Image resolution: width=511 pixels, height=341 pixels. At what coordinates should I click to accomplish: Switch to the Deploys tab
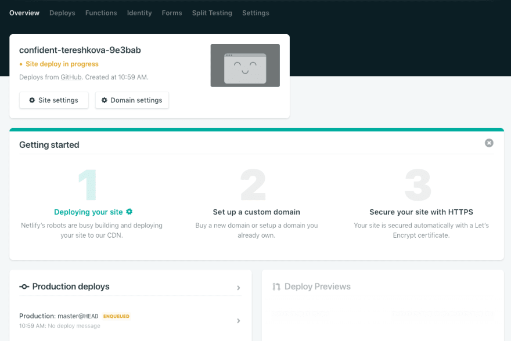tap(62, 13)
